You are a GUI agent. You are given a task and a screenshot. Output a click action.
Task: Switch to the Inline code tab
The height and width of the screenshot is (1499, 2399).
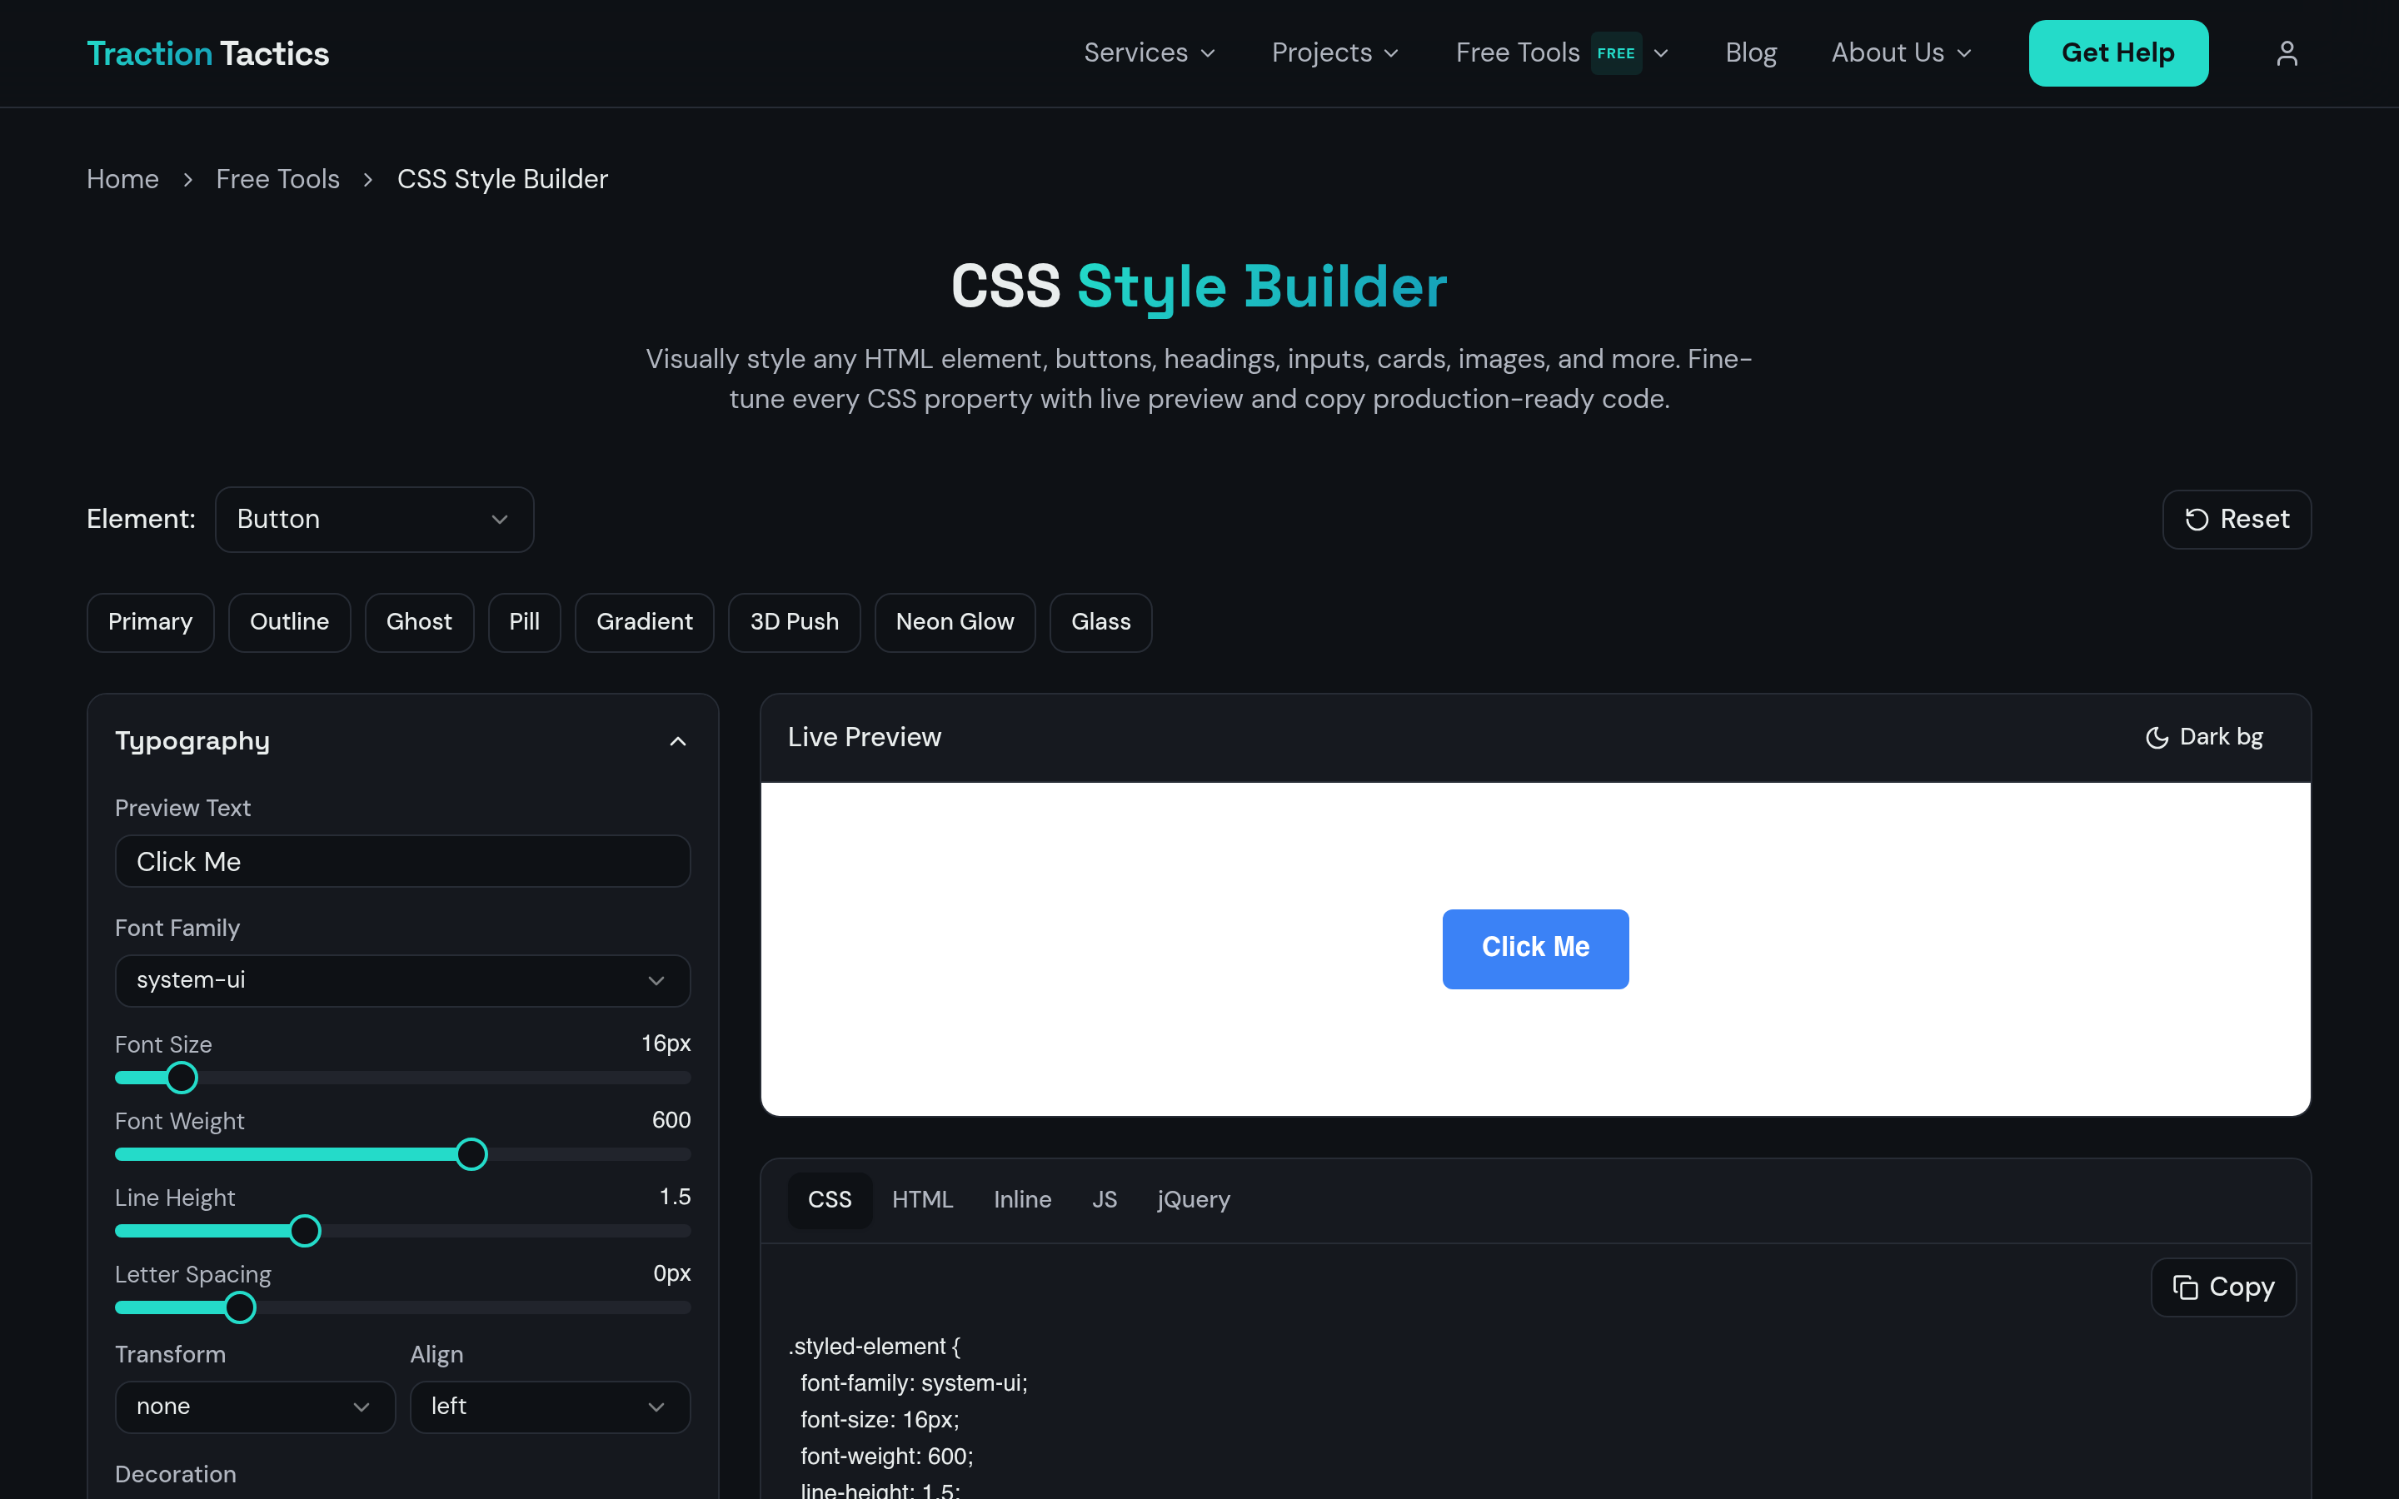[x=1022, y=1201]
